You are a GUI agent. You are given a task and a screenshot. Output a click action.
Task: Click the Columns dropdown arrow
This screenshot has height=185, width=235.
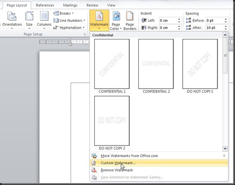[44, 29]
